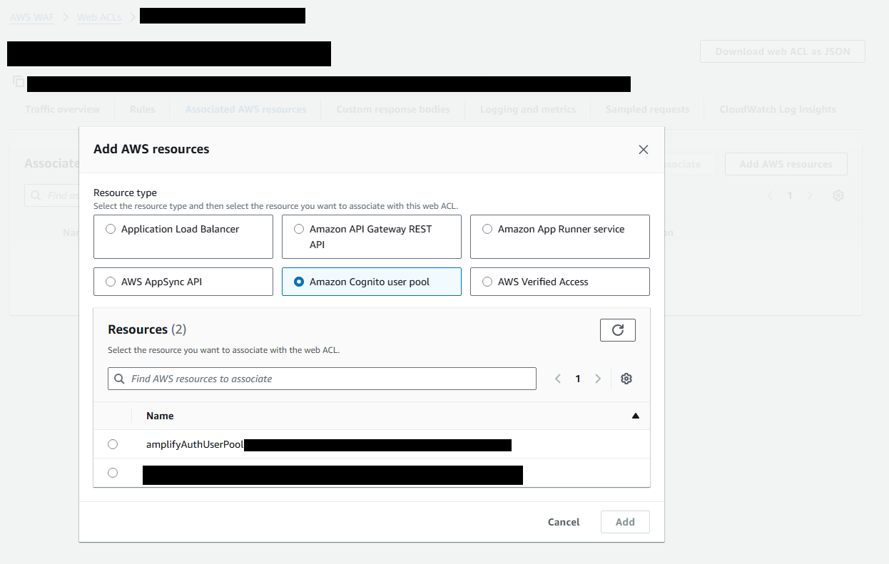Click the search magnifier in resource finder

(x=119, y=379)
